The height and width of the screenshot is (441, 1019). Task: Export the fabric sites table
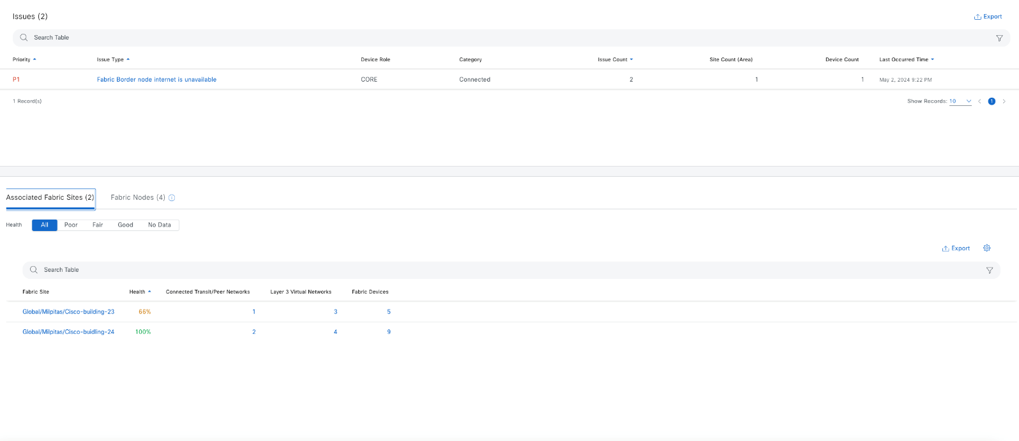pyautogui.click(x=956, y=248)
